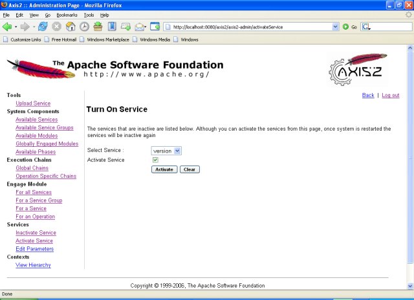The width and height of the screenshot is (414, 300).
Task: Open the Bookmarks menu
Action: (x=67, y=15)
